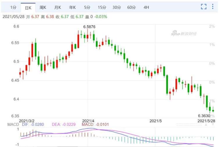Click the DIF: -0.0280 value
The width and height of the screenshot is (221, 147).
click(33, 124)
